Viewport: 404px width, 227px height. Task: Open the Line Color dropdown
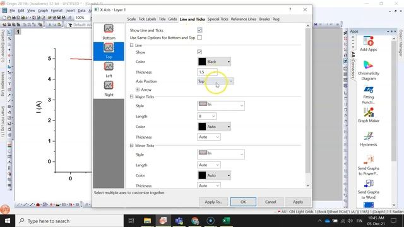pyautogui.click(x=214, y=62)
